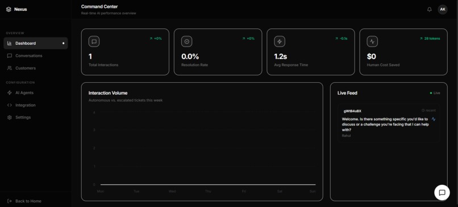This screenshot has height=207, width=458.
Task: Open the notifications bell
Action: tap(429, 9)
